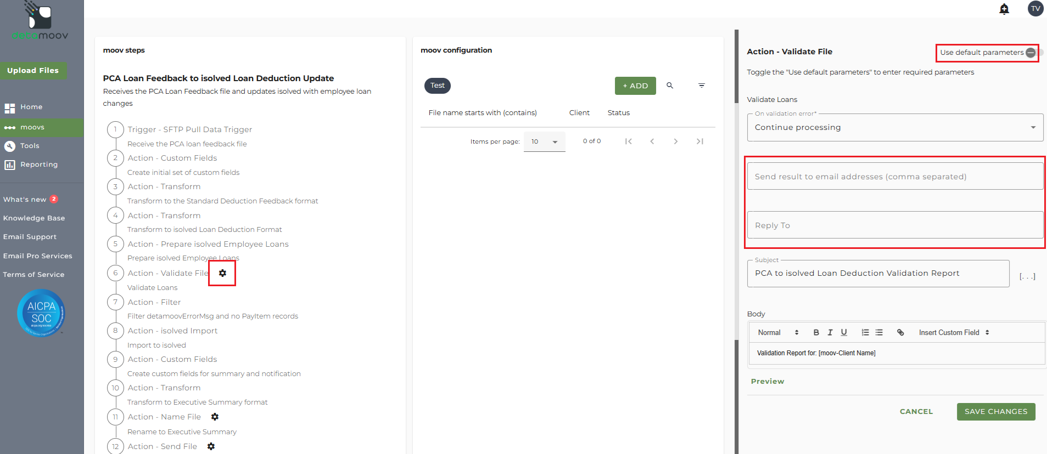Open the filter list icon
The width and height of the screenshot is (1047, 454).
click(702, 86)
